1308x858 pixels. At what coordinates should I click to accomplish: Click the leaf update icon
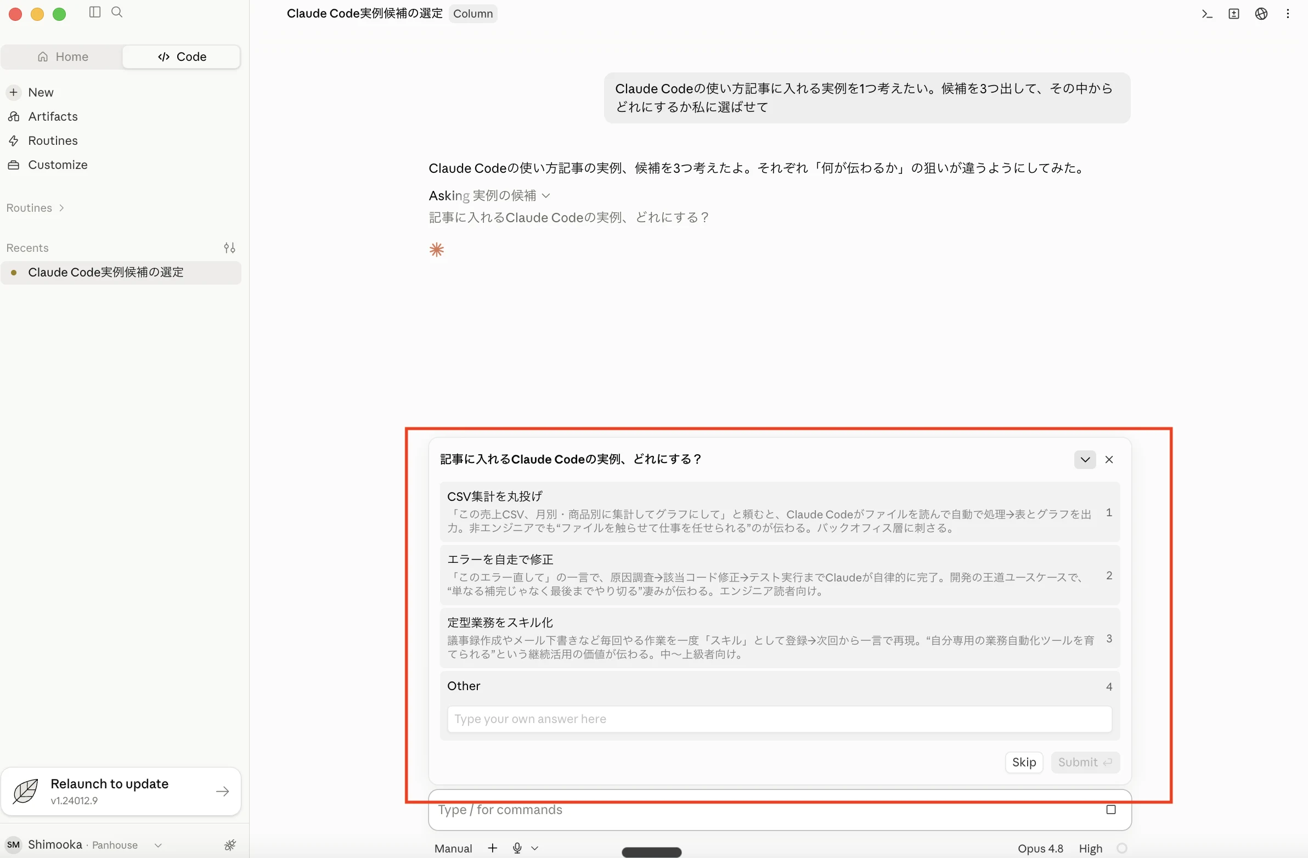(x=26, y=792)
